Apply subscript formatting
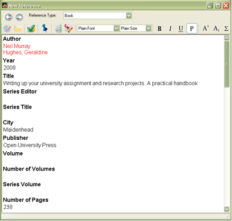232x221 pixels. [x=216, y=28]
